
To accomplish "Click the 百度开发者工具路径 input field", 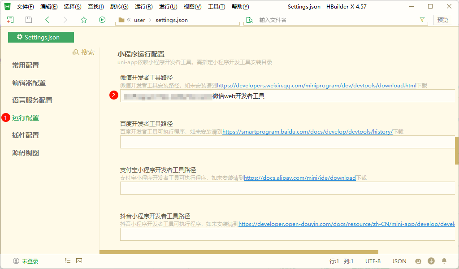I will pos(287,142).
